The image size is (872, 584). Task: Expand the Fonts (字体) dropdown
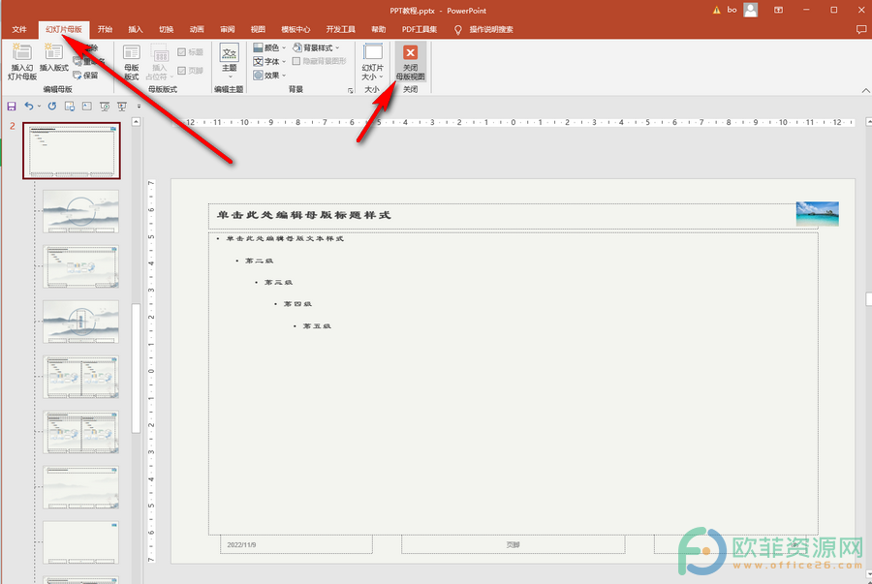269,61
